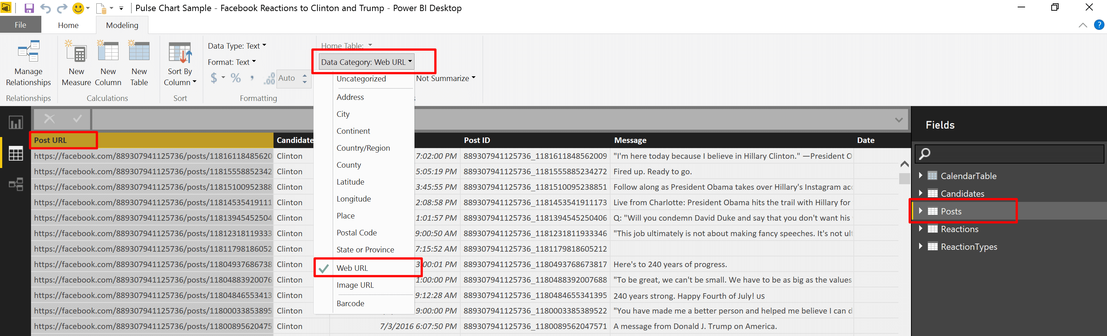Click the table's scroll-up arrow
This screenshot has height=336, width=1107.
click(904, 164)
